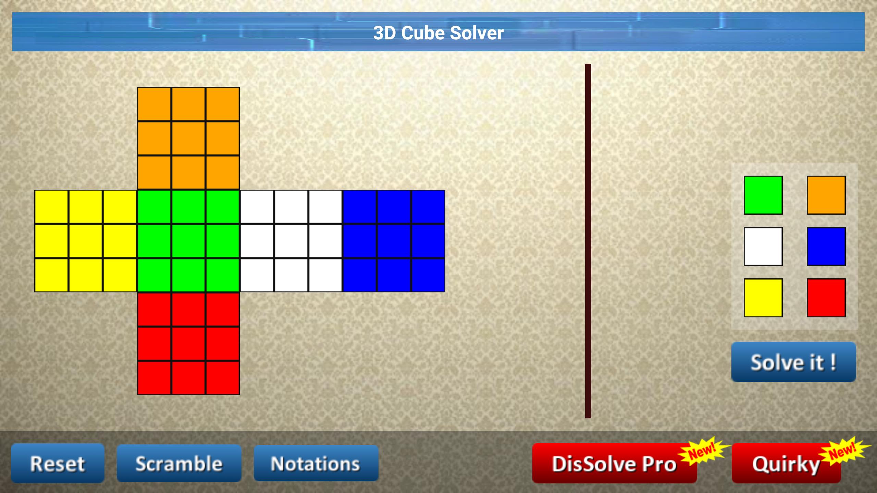Click the 3D Cube Solver title bar
The image size is (877, 493).
tap(438, 33)
